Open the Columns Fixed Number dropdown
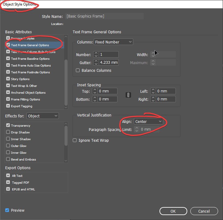The image size is (223, 220). 113,42
